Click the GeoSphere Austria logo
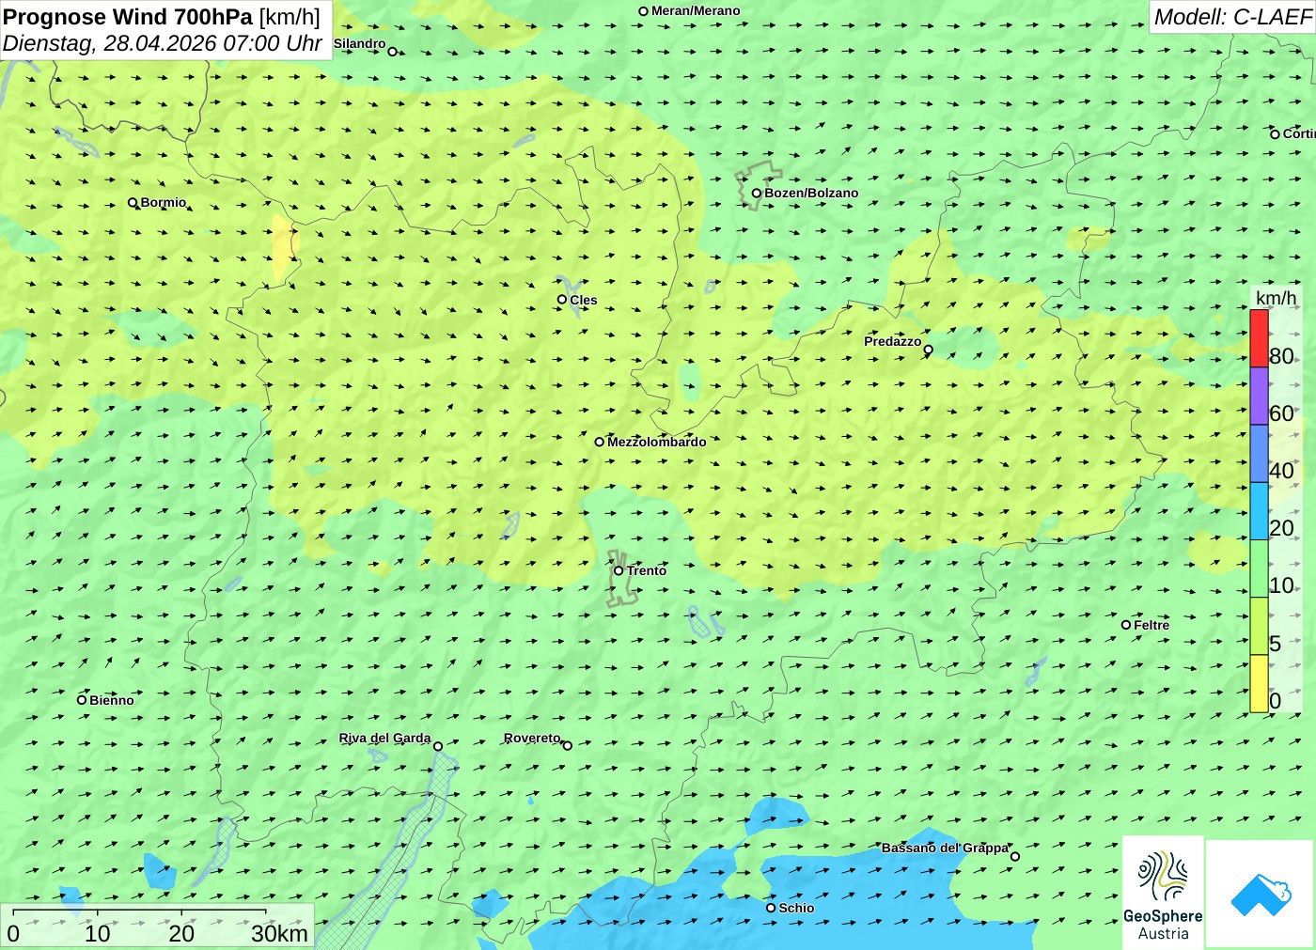Image resolution: width=1316 pixels, height=950 pixels. tap(1163, 892)
